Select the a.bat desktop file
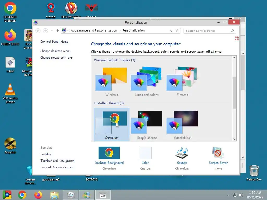The height and width of the screenshot is (200, 267). 10,65
